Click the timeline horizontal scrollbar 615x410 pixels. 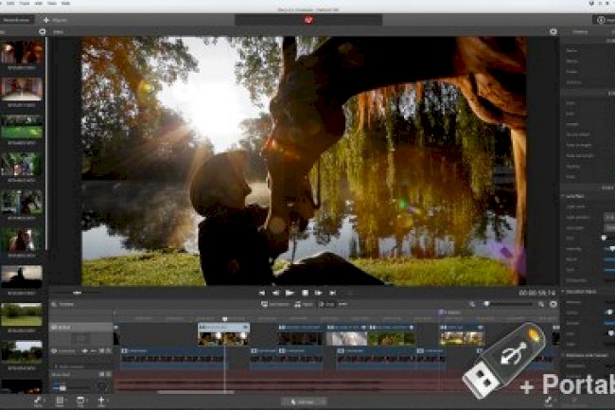pyautogui.click(x=195, y=392)
